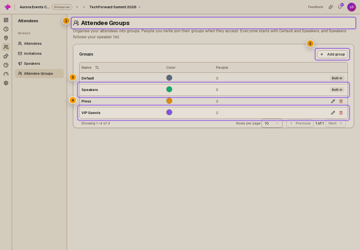
Task: Click the sparkles AI assistant icon
Action: [331, 7]
